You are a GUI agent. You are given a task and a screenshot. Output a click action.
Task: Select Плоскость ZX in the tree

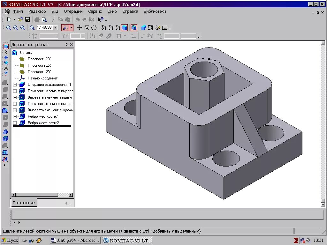click(39, 65)
